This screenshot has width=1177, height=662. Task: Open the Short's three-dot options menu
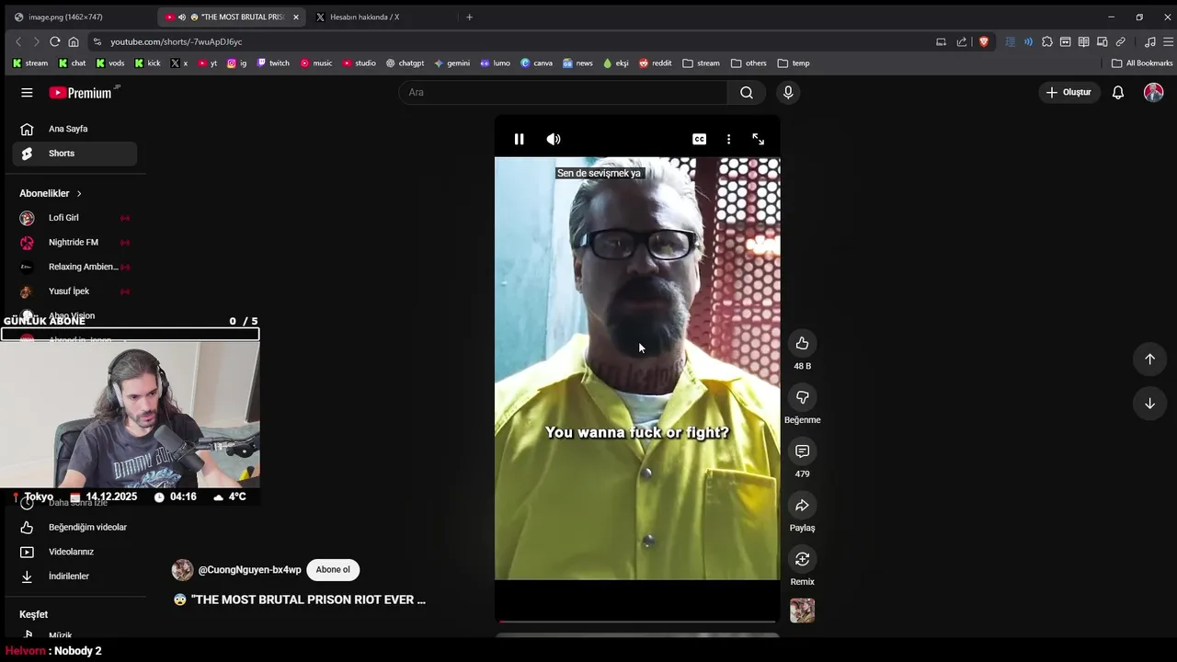click(729, 139)
